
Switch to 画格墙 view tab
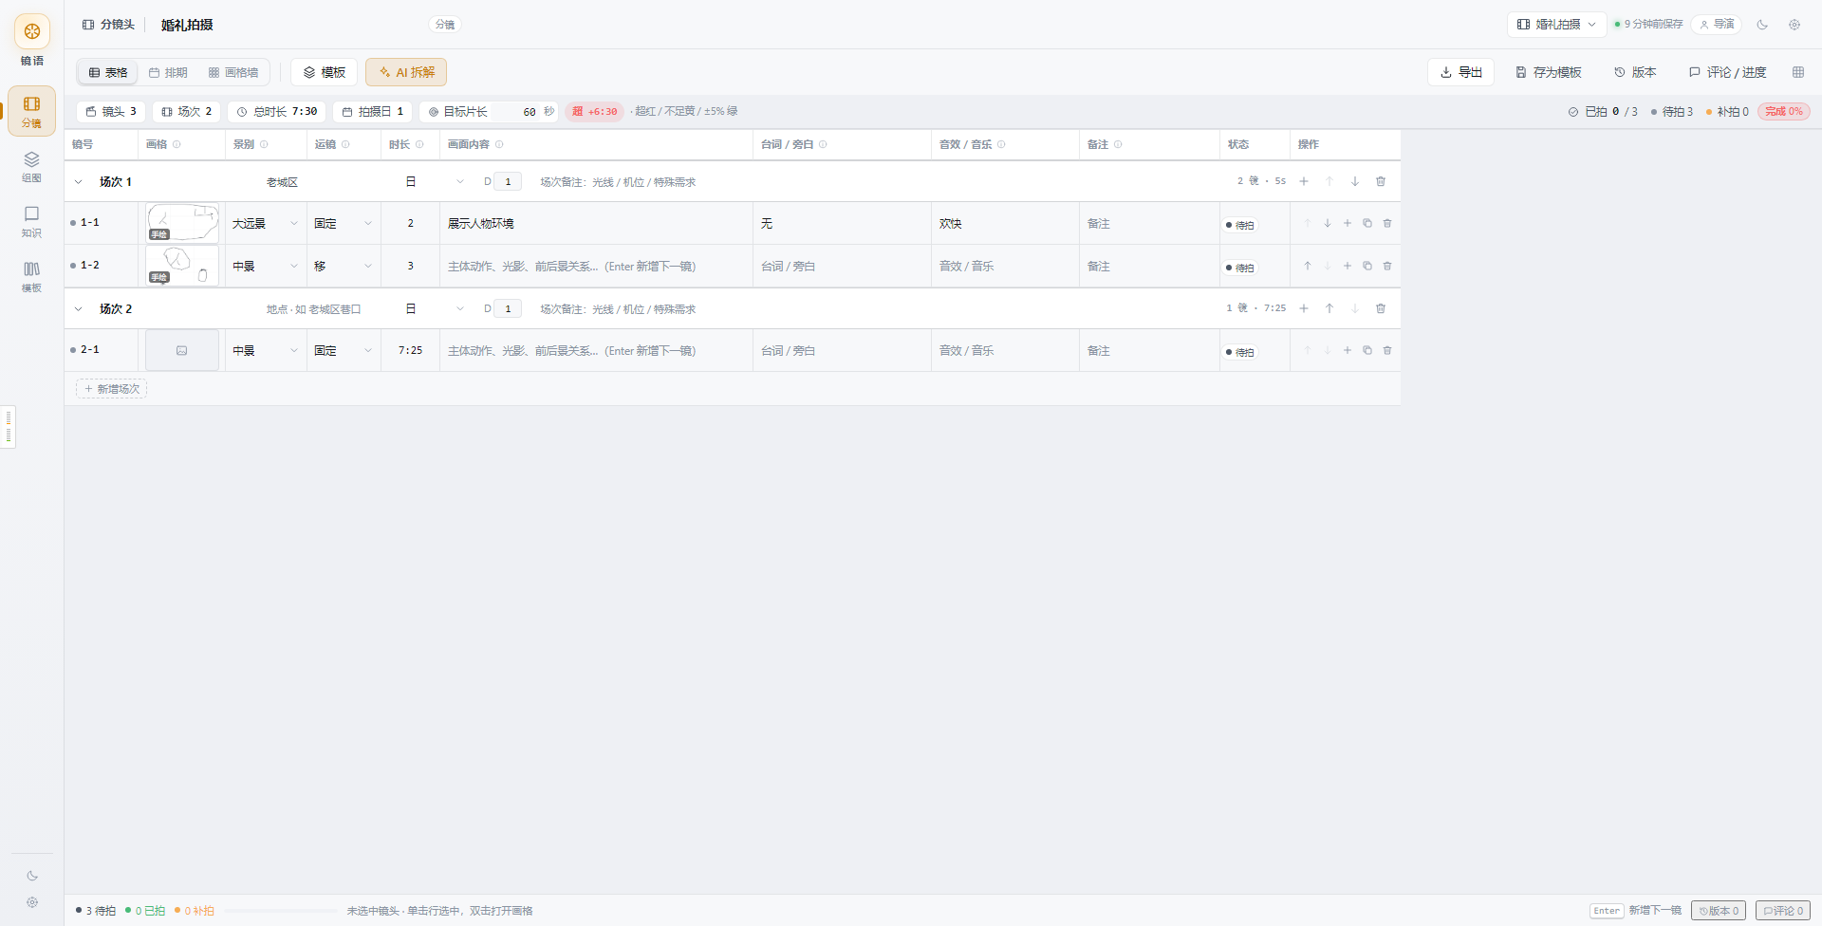pyautogui.click(x=233, y=72)
